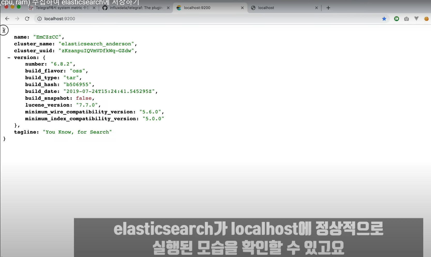Switch to the Telegraf system metric tab
The image size is (431, 257).
62,8
